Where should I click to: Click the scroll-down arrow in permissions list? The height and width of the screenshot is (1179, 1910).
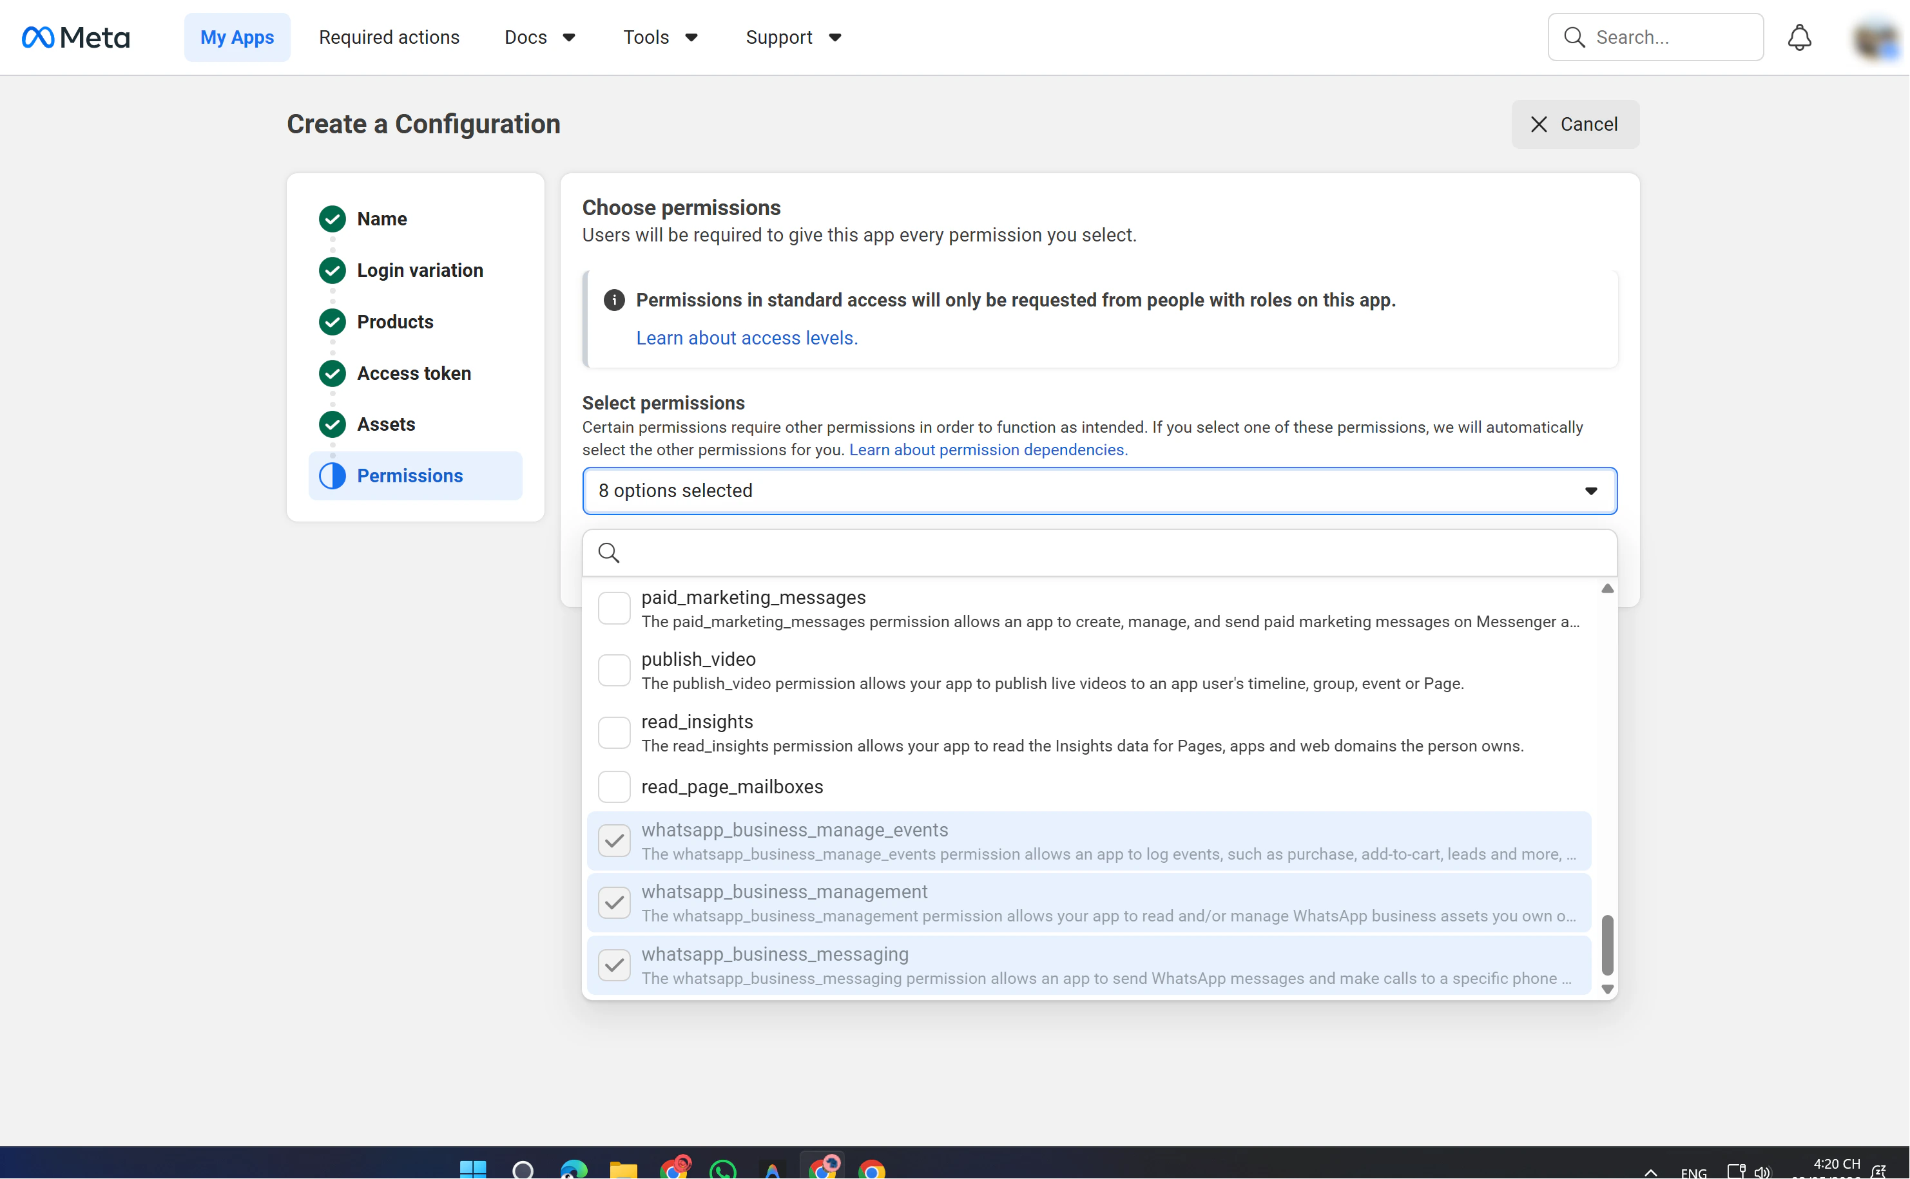pos(1607,989)
